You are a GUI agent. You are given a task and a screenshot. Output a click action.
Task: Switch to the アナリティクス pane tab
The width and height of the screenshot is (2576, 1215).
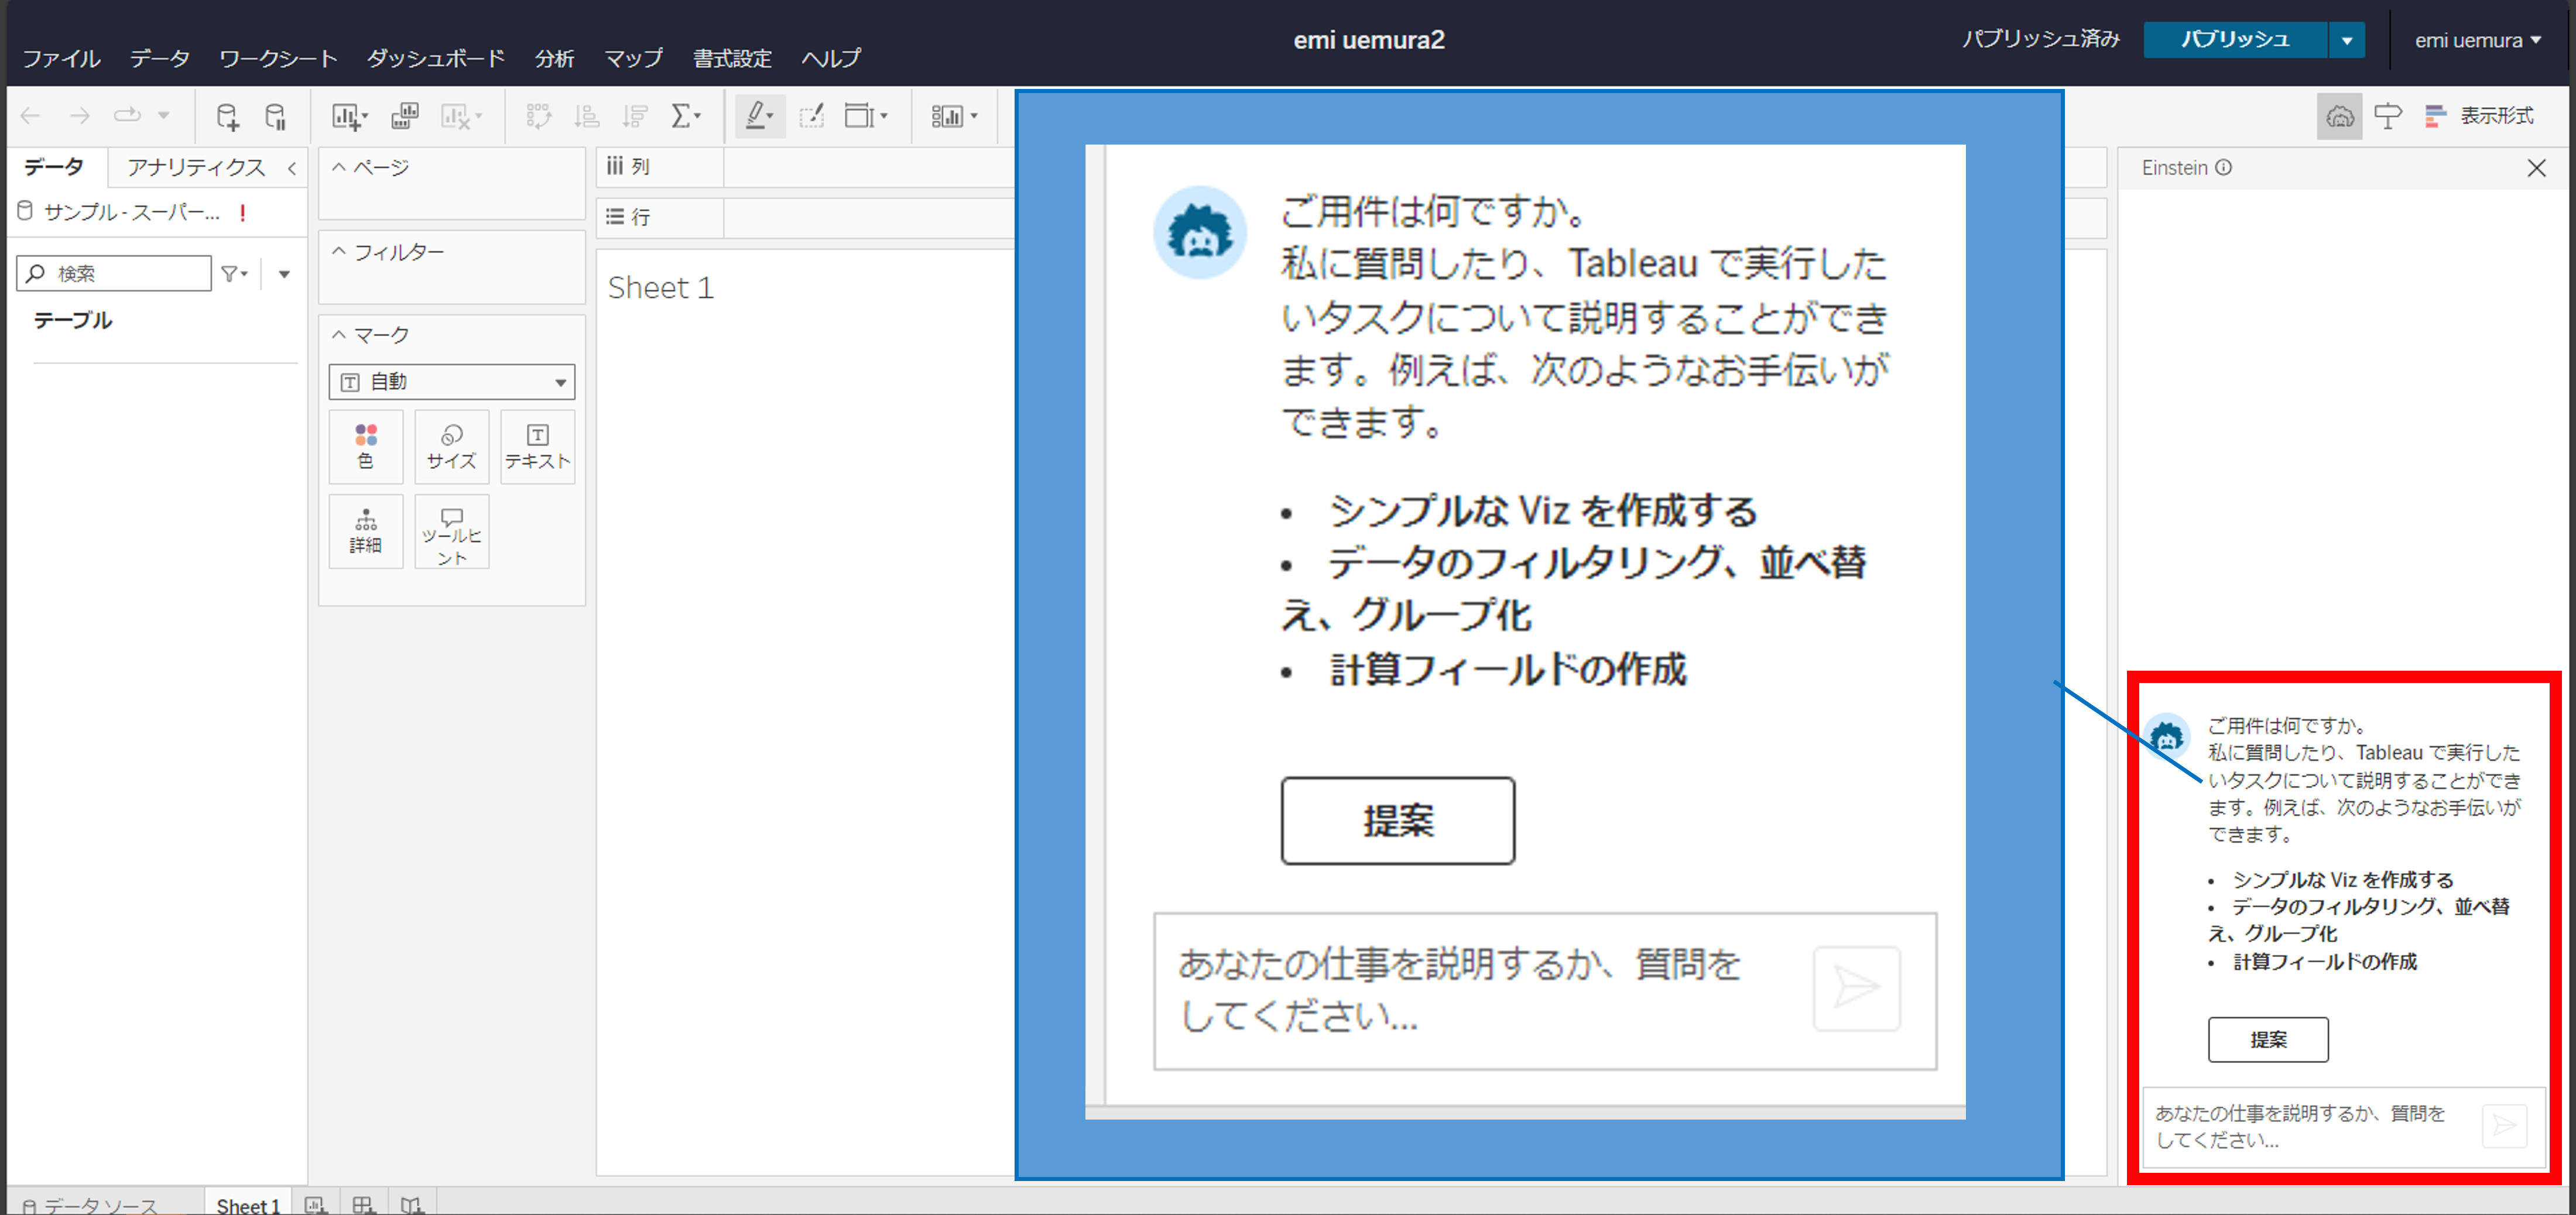[x=196, y=167]
